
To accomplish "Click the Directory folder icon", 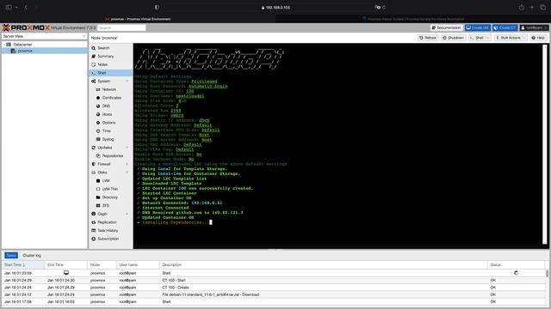I will click(x=98, y=197).
